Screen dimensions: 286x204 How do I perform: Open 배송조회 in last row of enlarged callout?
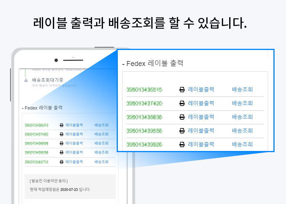coord(242,145)
